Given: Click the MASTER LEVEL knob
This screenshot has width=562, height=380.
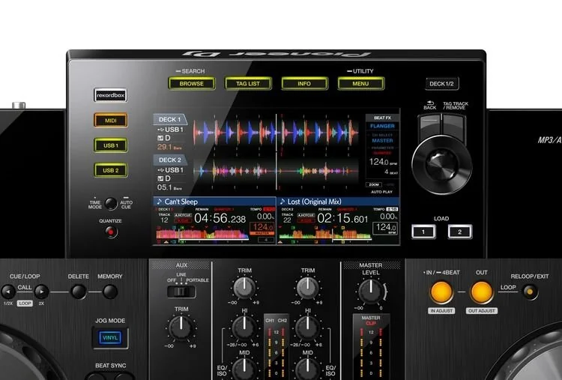Looking at the screenshot, I should tap(371, 291).
